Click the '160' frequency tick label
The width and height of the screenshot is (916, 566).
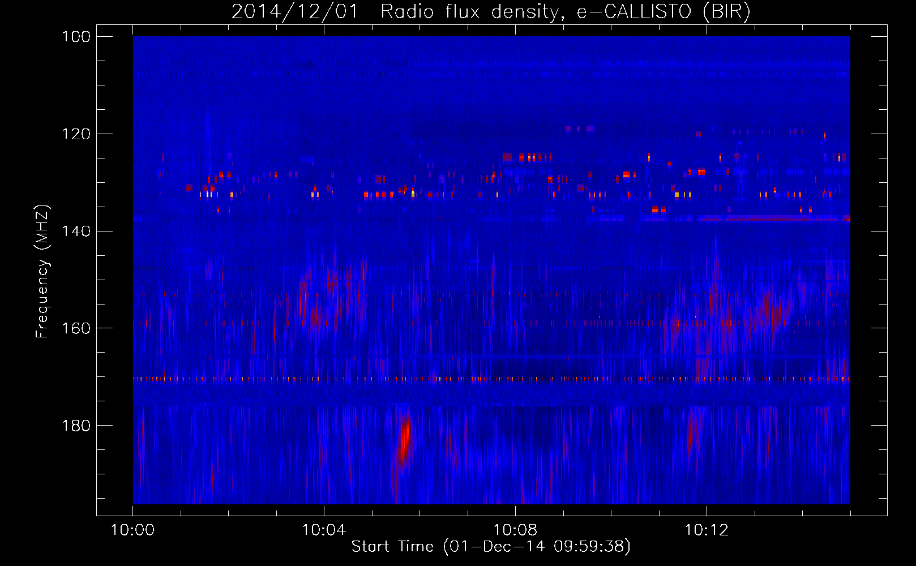76,328
